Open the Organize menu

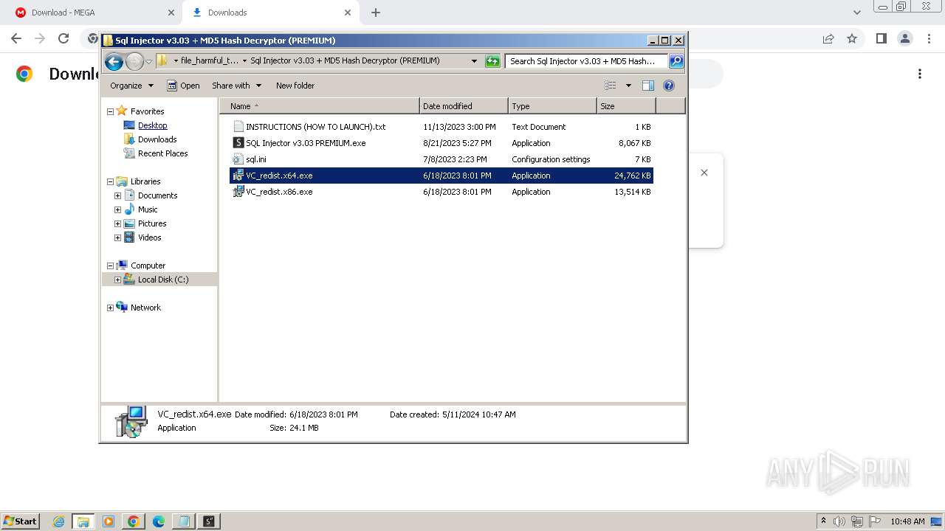coord(131,86)
